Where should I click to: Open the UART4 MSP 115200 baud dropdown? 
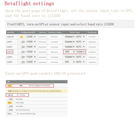(x=31, y=57)
